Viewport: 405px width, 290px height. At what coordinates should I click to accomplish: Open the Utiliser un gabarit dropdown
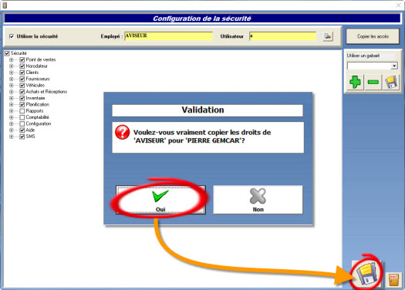coord(394,66)
